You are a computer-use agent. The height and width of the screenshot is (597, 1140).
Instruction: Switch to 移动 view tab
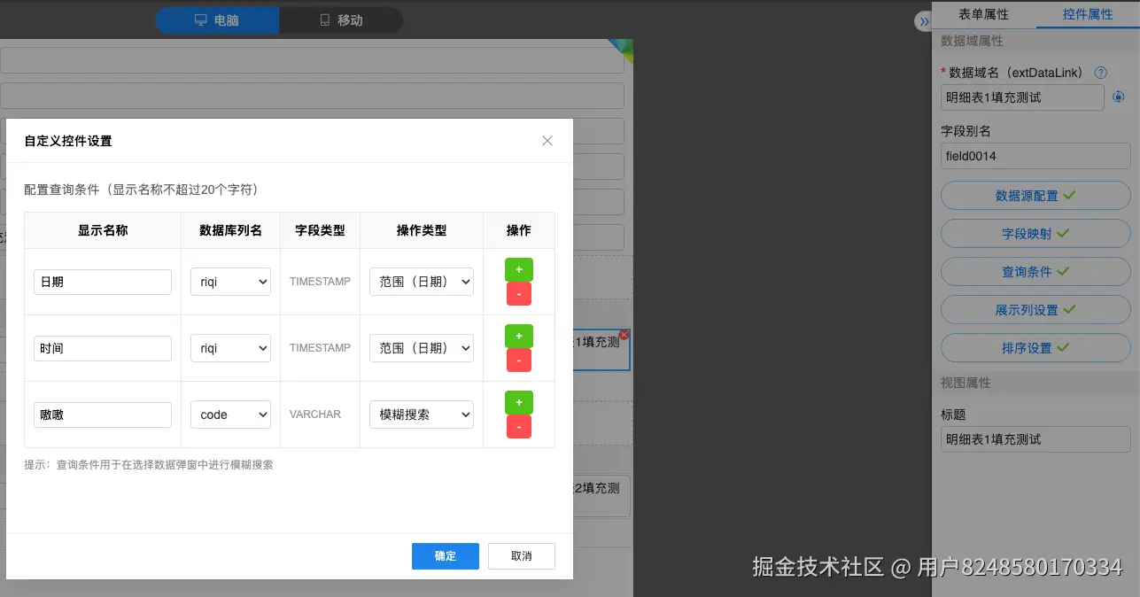click(x=341, y=20)
